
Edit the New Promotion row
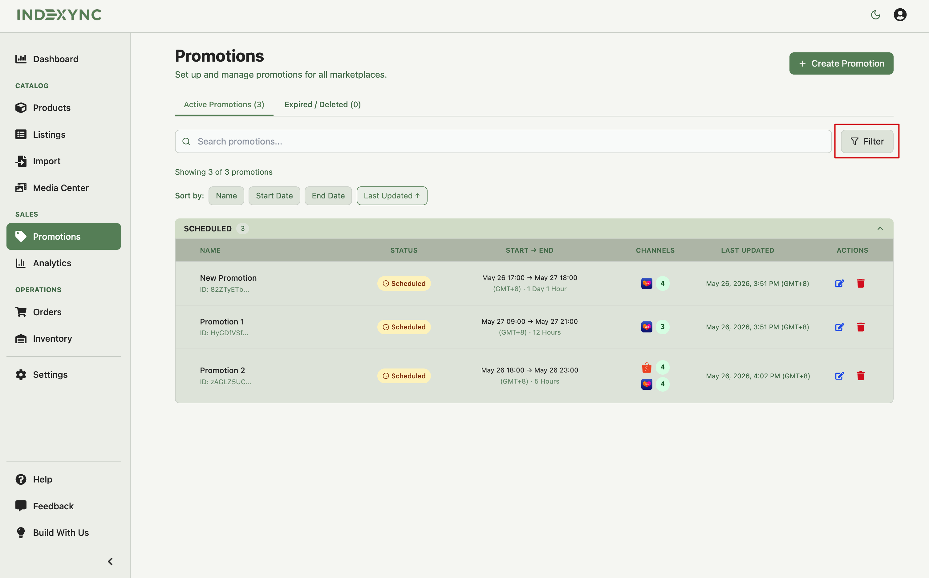point(839,283)
